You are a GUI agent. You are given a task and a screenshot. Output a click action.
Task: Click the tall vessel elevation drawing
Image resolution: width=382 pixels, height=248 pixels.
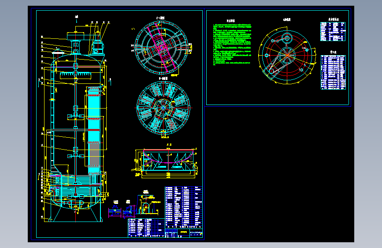[x=74, y=122]
